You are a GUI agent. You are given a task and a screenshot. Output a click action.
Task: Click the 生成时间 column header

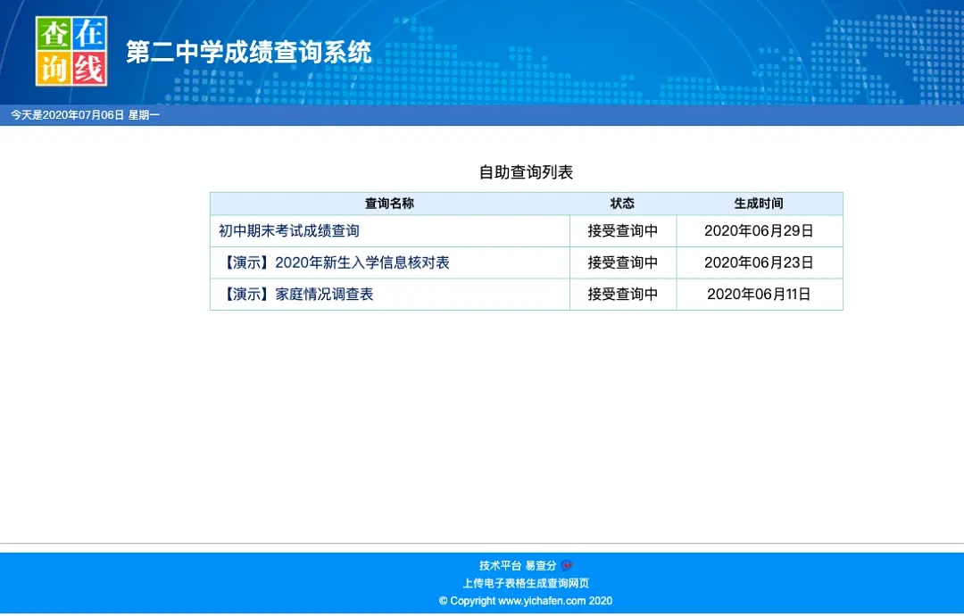pyautogui.click(x=760, y=204)
